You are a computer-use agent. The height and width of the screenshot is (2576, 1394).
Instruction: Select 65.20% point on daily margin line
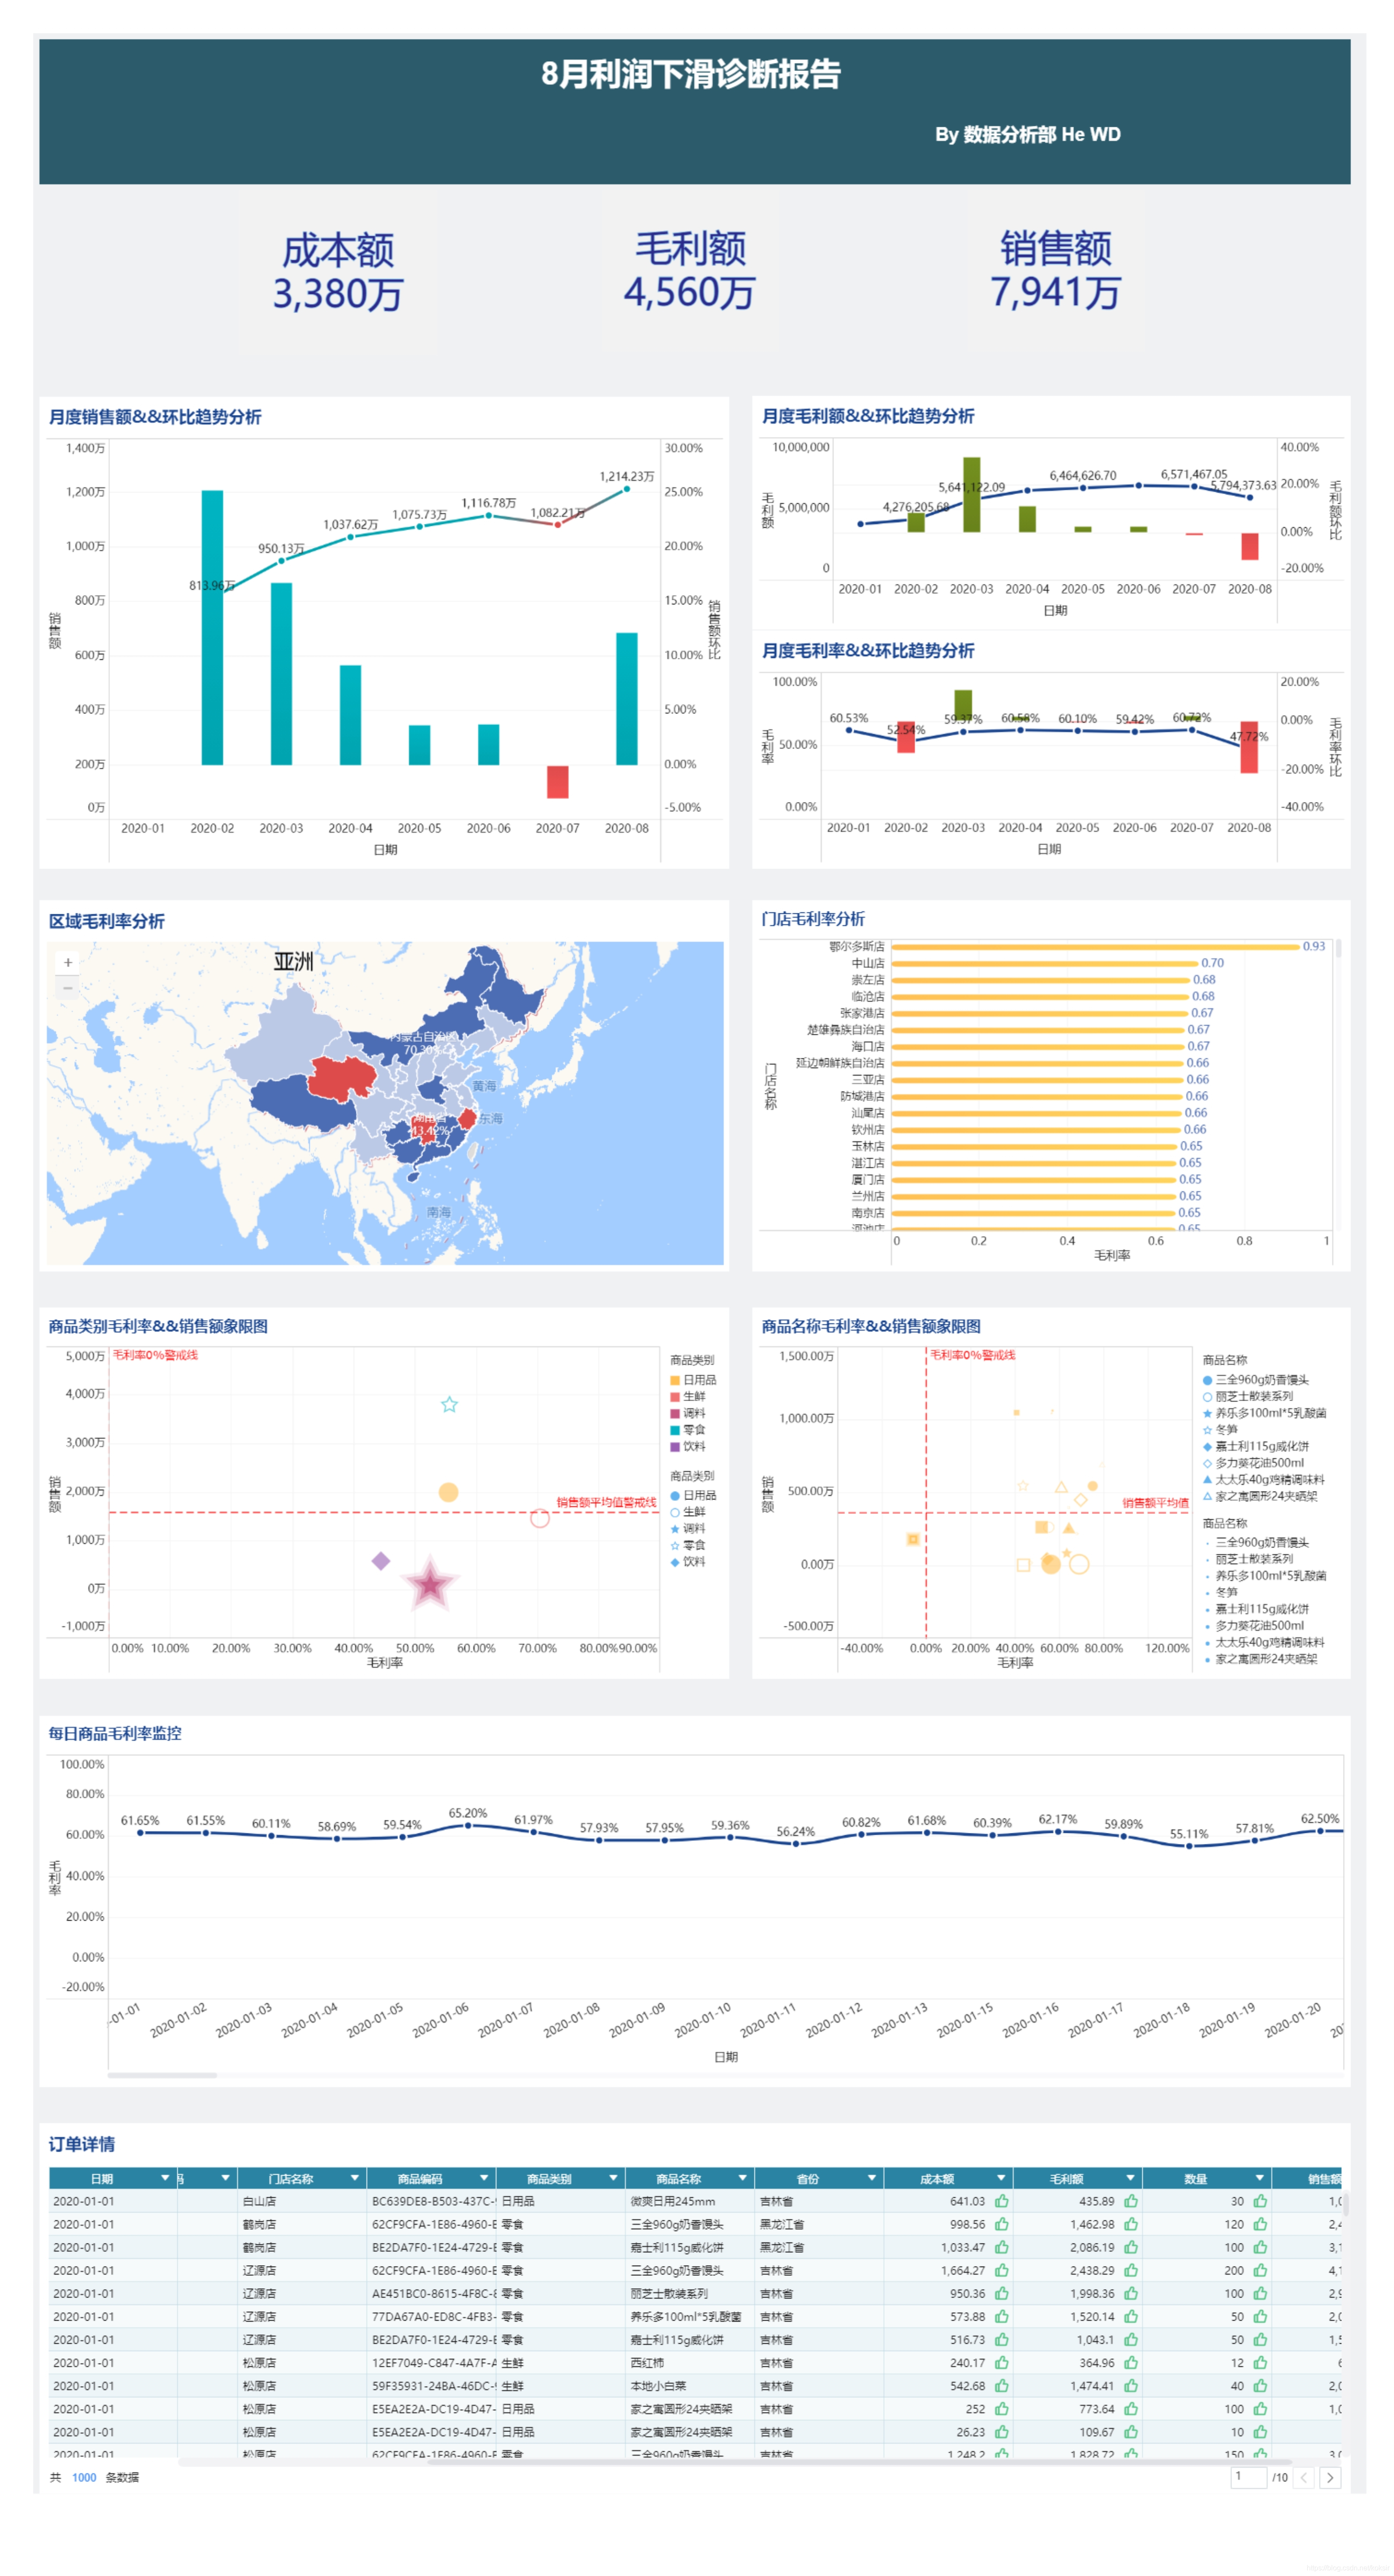tap(468, 1825)
